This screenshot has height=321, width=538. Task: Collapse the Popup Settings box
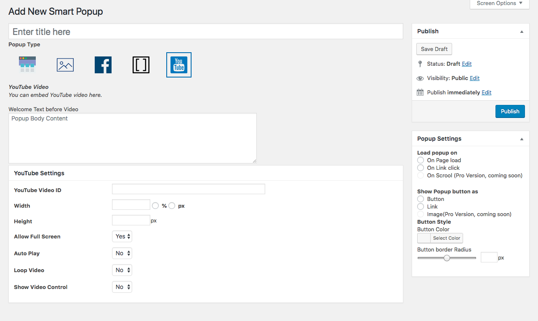click(x=522, y=139)
